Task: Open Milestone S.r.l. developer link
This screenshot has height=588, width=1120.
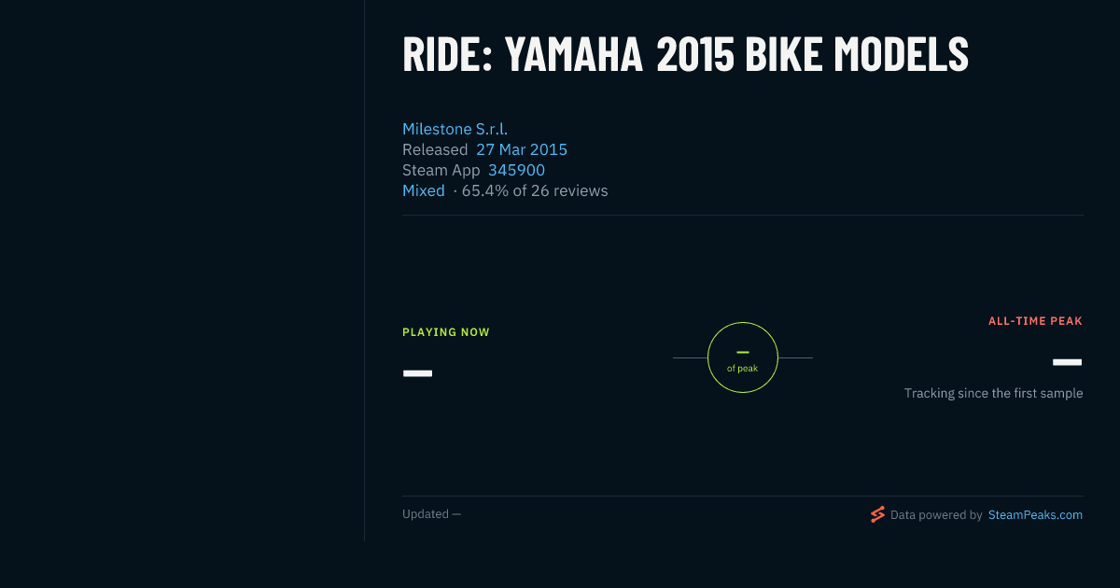Action: click(x=455, y=129)
